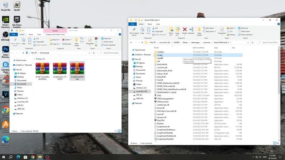Screen dimensions: 285x160
Task: Collapse the Today (3) group in the Downloads window
Action: pos(34,59)
